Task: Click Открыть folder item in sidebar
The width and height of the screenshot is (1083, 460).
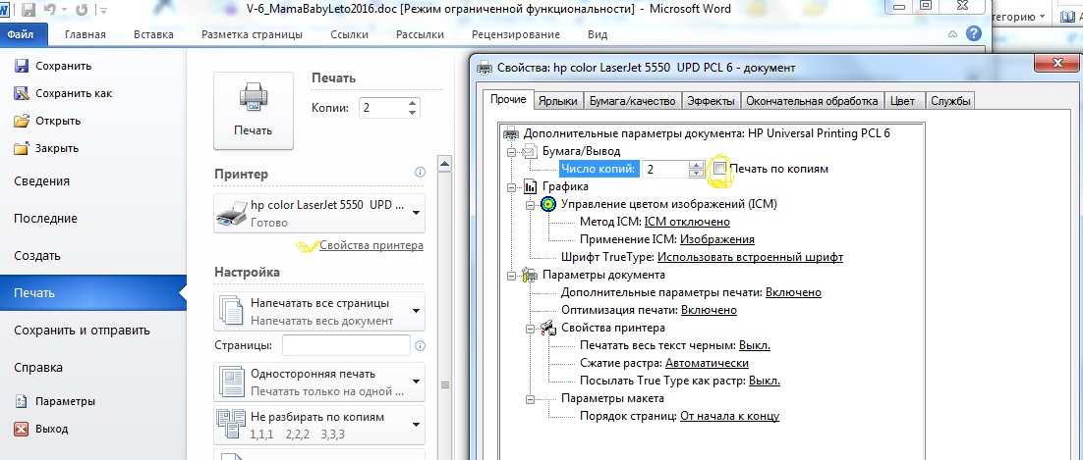Action: (x=59, y=122)
